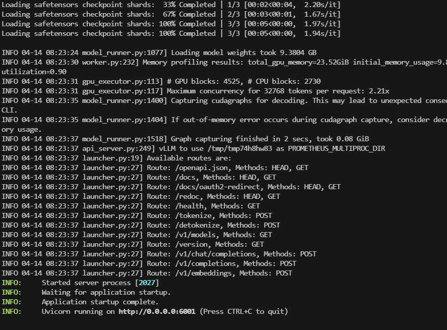Click the "Application startup complete." message
Viewport: 447px width, 330px height.
coord(100,302)
